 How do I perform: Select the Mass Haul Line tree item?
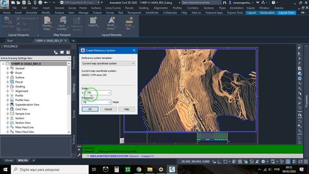pyautogui.click(x=25, y=127)
